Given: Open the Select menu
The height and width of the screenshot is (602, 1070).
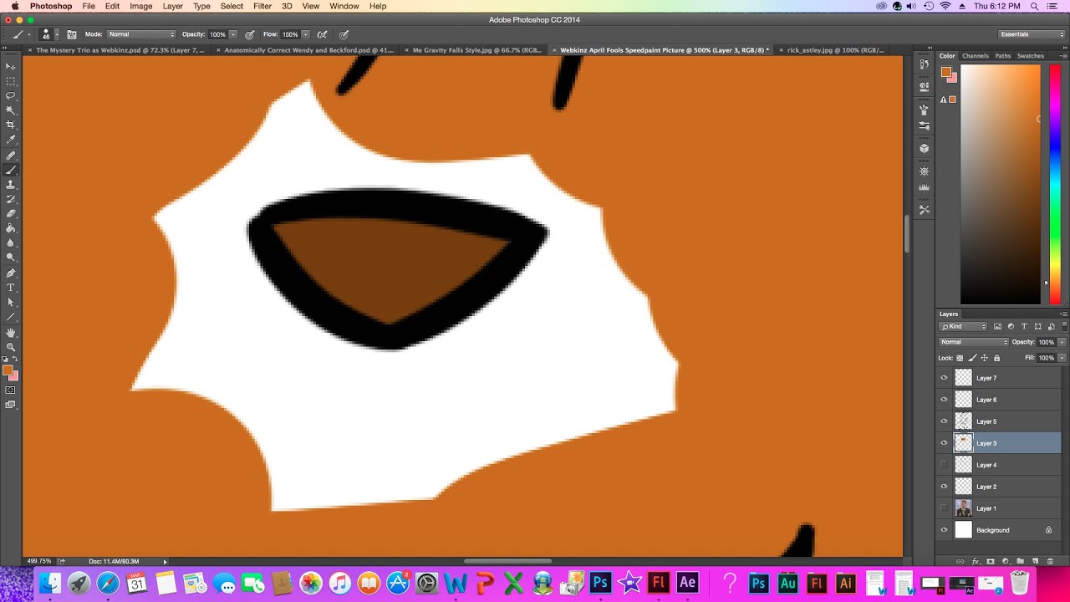Looking at the screenshot, I should (232, 6).
